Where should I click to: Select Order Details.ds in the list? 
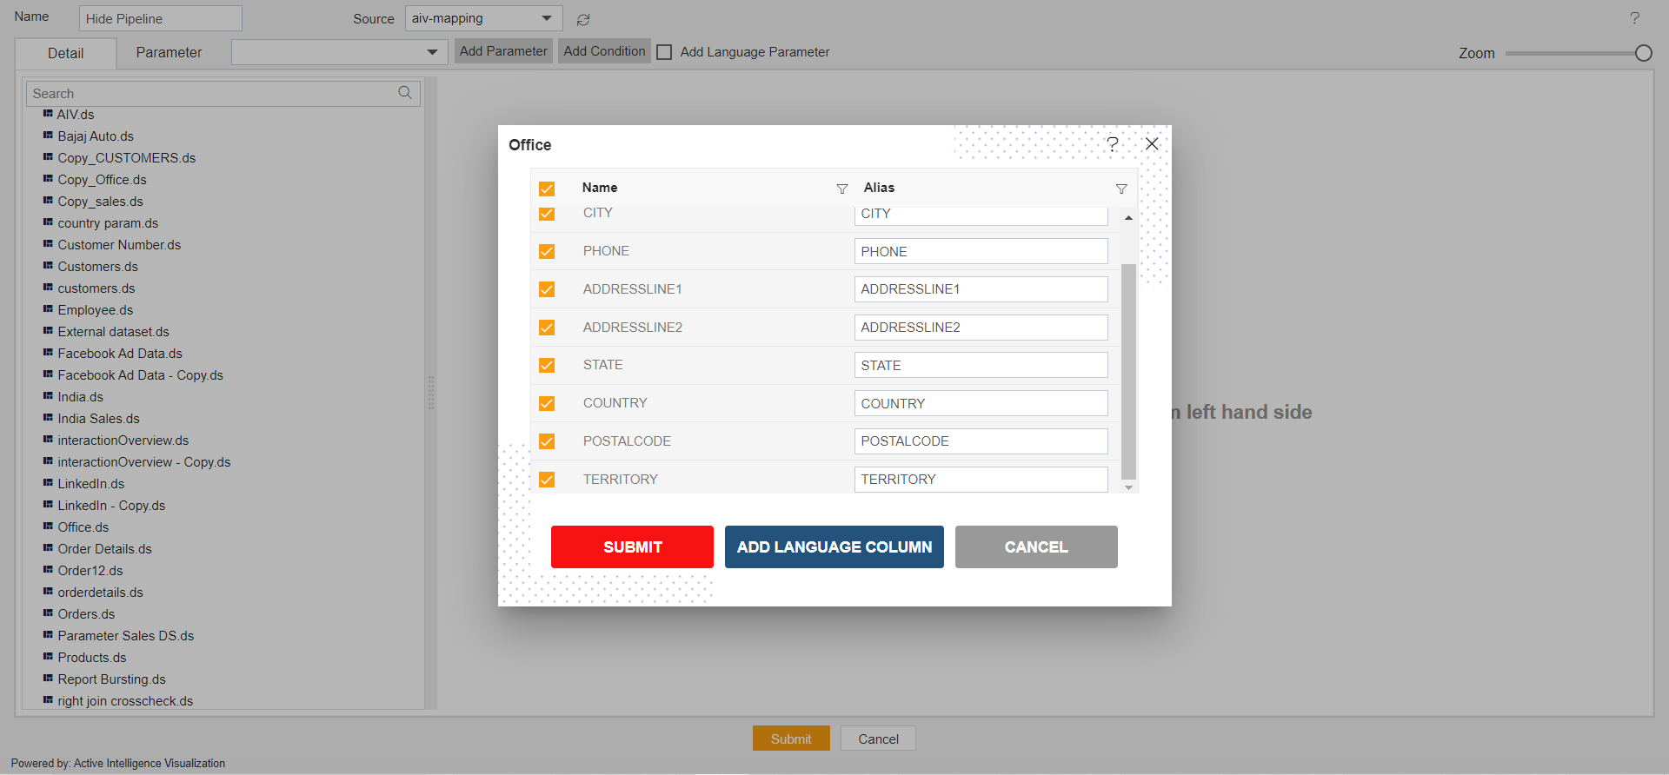click(104, 549)
